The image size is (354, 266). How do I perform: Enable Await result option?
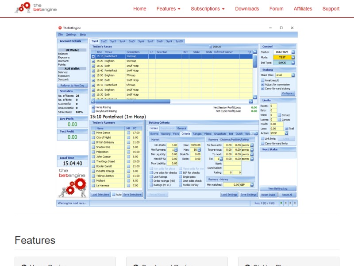262,80
